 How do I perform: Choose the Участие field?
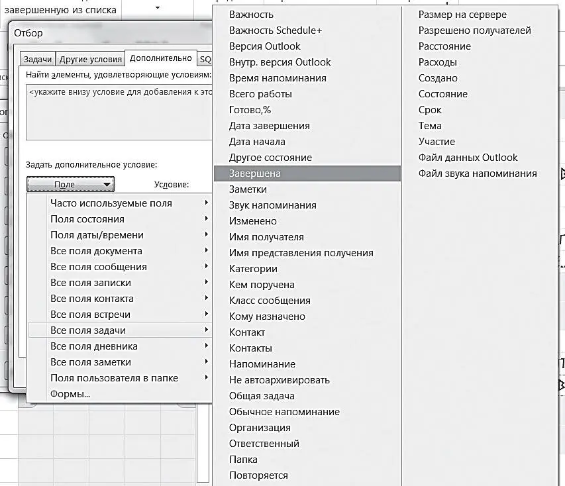coord(480,141)
